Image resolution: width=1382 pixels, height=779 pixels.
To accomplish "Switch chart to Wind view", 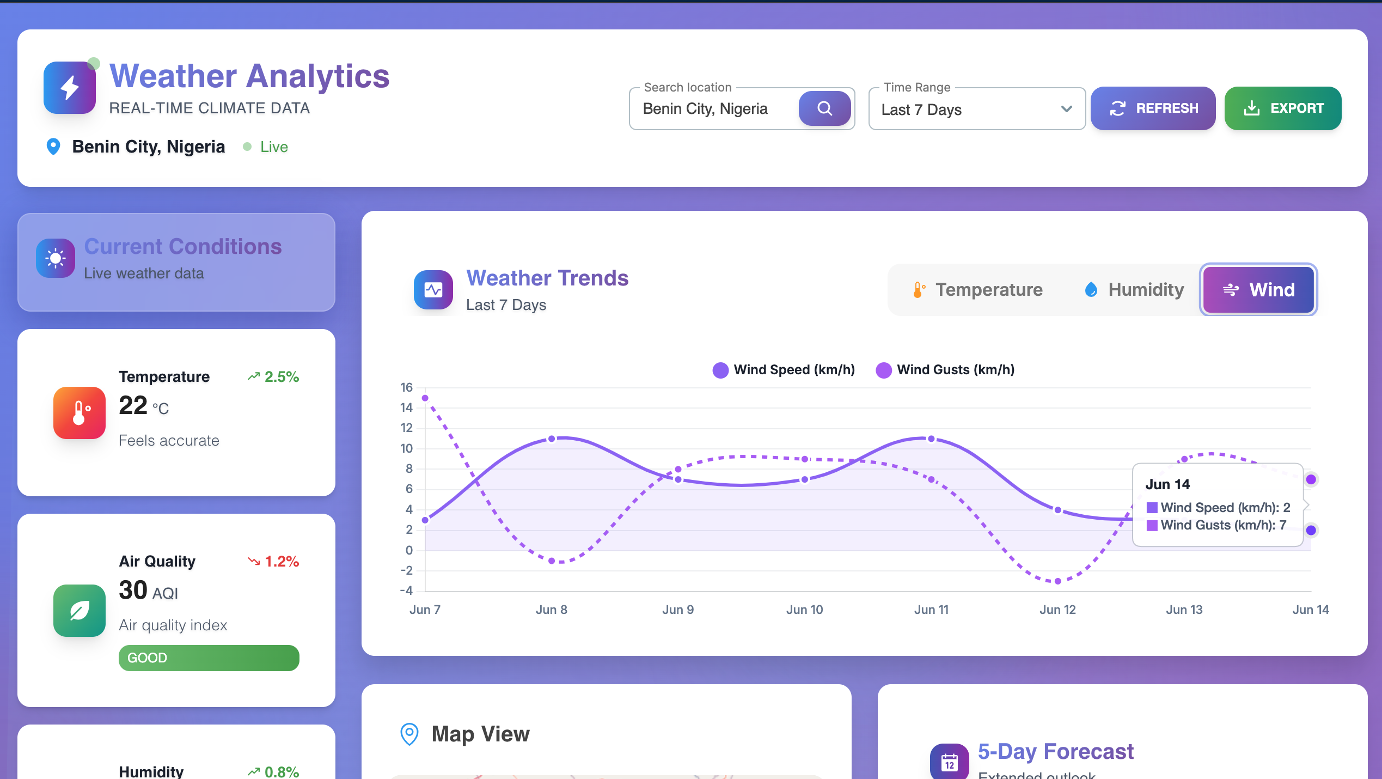I will [x=1258, y=290].
